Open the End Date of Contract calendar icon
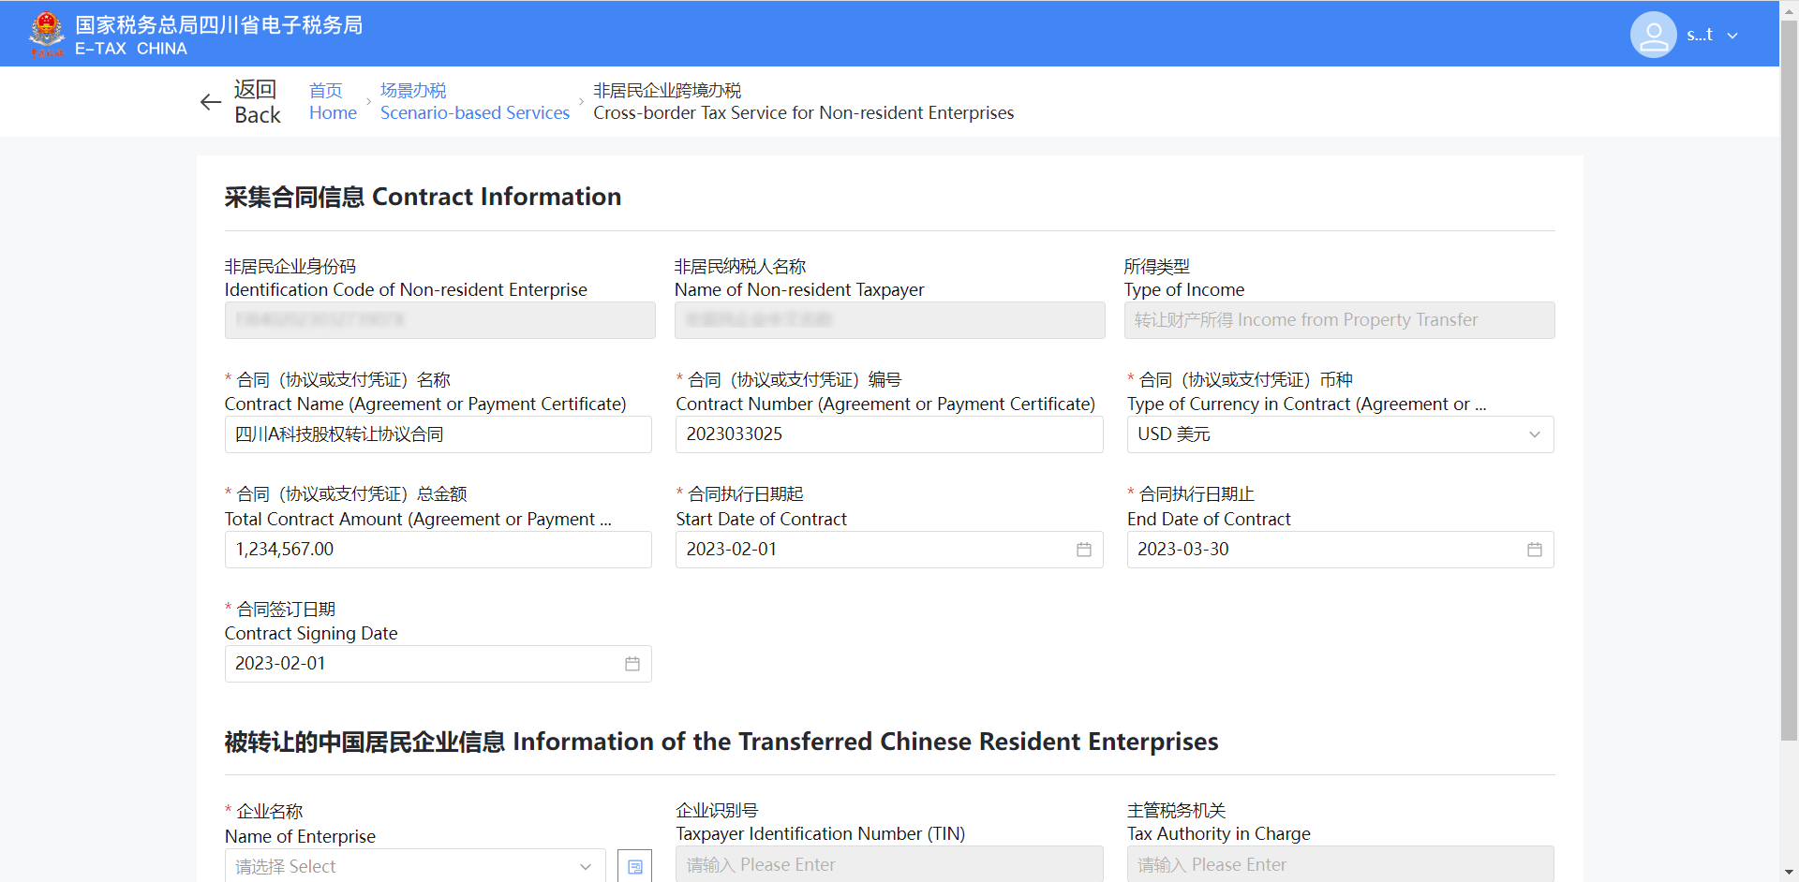This screenshot has height=882, width=1799. point(1534,550)
